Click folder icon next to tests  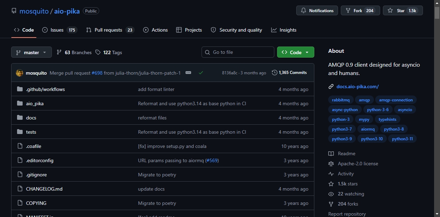point(20,132)
